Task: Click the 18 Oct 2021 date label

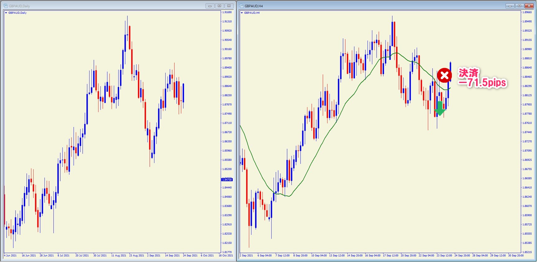Action: (x=226, y=255)
